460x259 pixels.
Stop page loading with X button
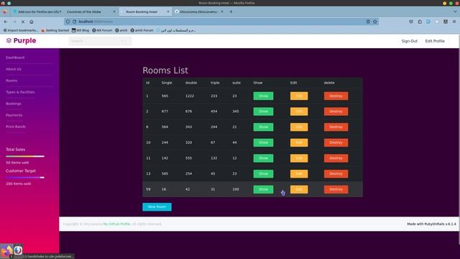(x=23, y=22)
